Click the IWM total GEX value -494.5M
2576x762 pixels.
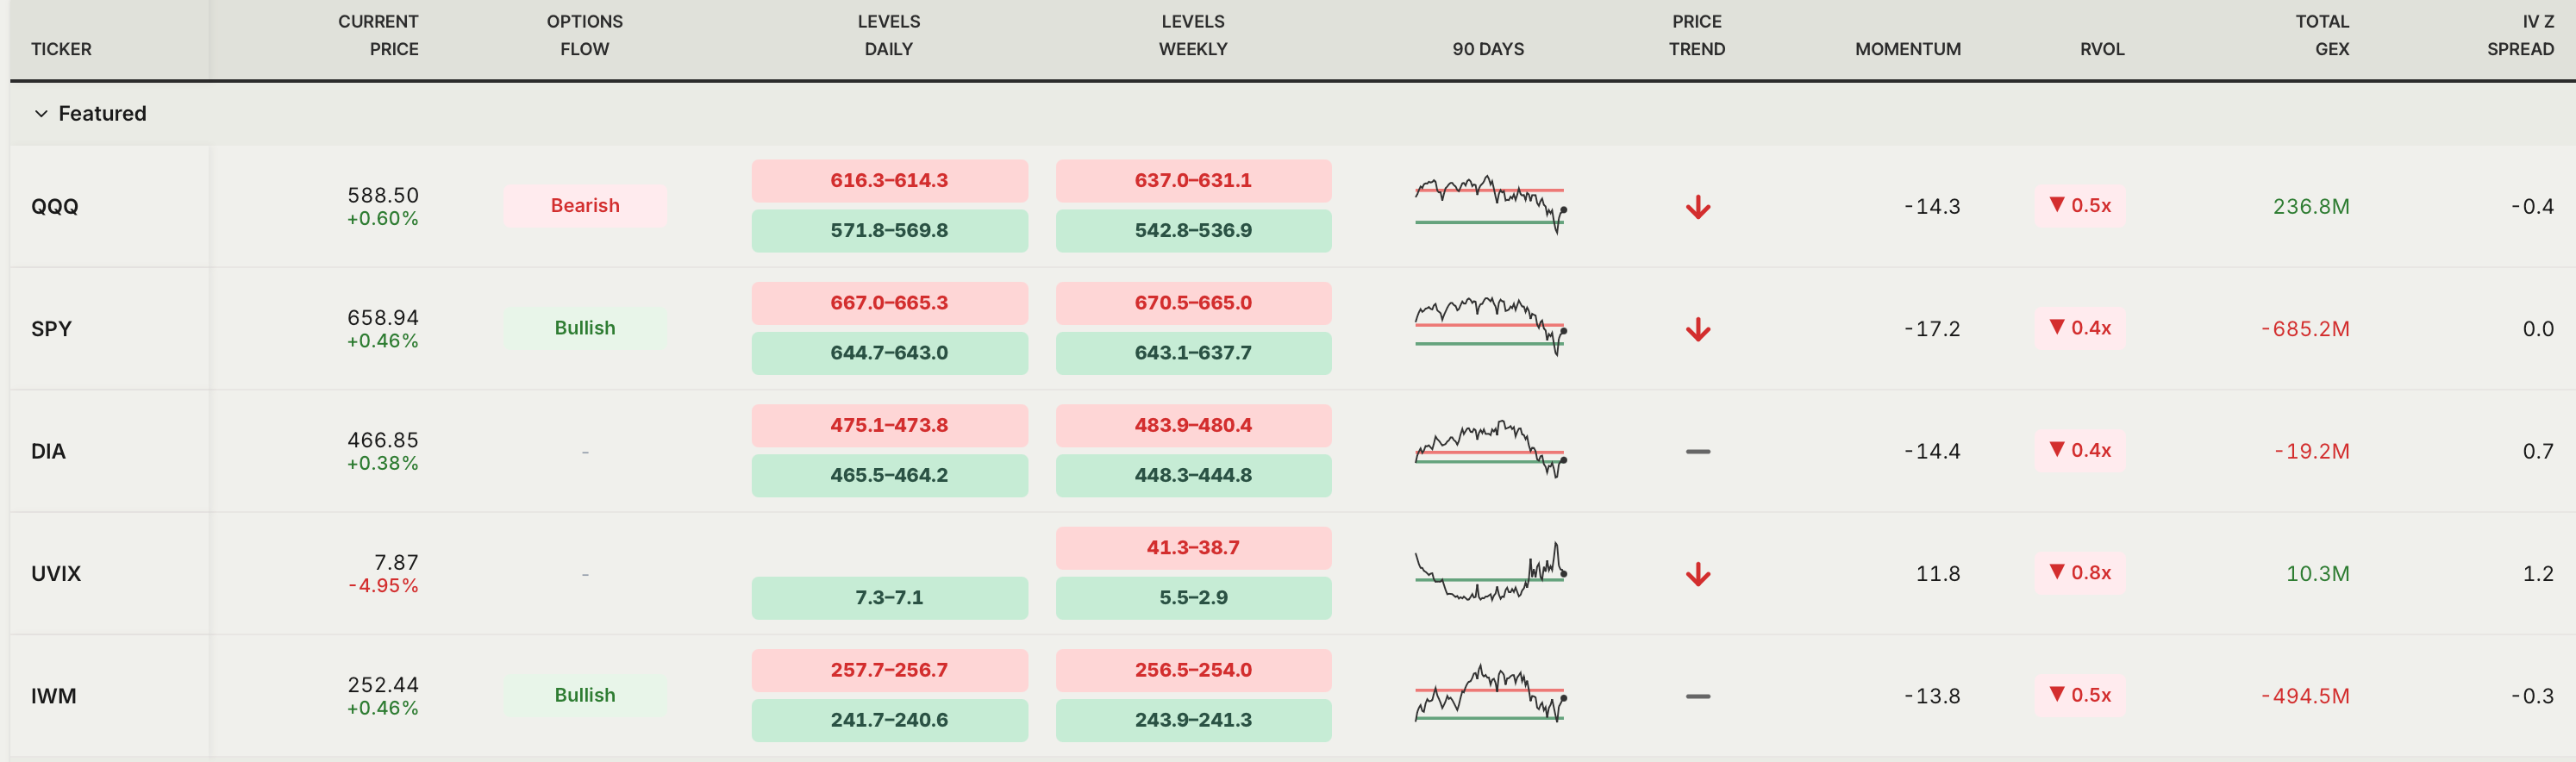click(x=2305, y=696)
